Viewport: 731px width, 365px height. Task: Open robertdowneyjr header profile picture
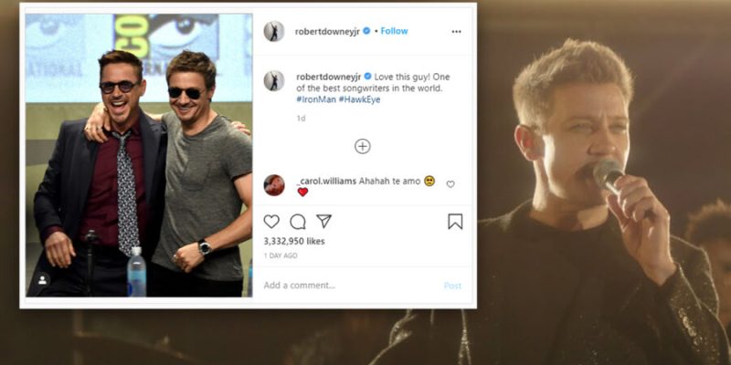click(x=274, y=31)
